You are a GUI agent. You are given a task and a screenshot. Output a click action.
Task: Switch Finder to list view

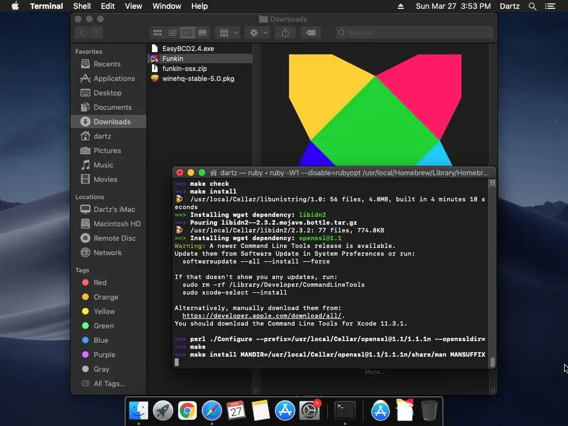(173, 33)
